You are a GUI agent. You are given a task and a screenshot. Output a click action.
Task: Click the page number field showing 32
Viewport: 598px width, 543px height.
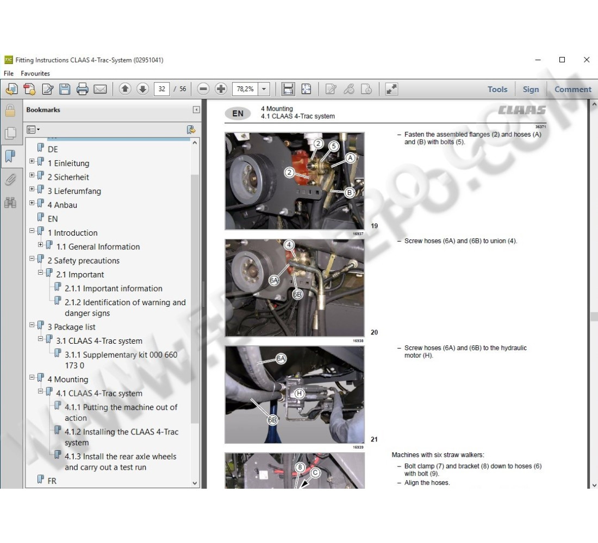point(161,89)
